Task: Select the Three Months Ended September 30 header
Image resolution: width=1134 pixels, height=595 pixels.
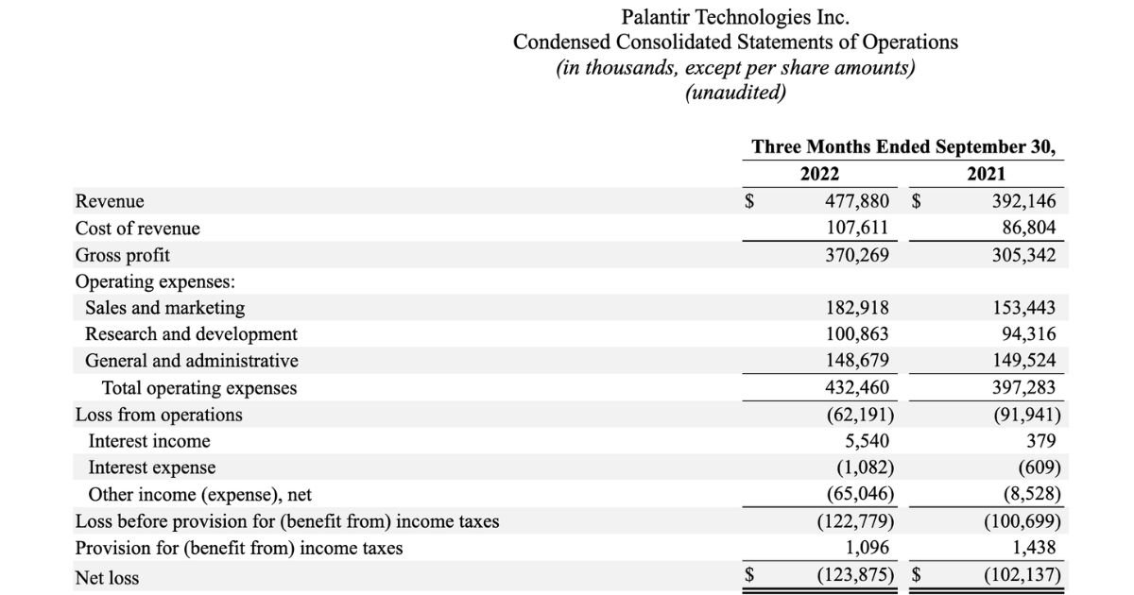Action: (x=903, y=147)
